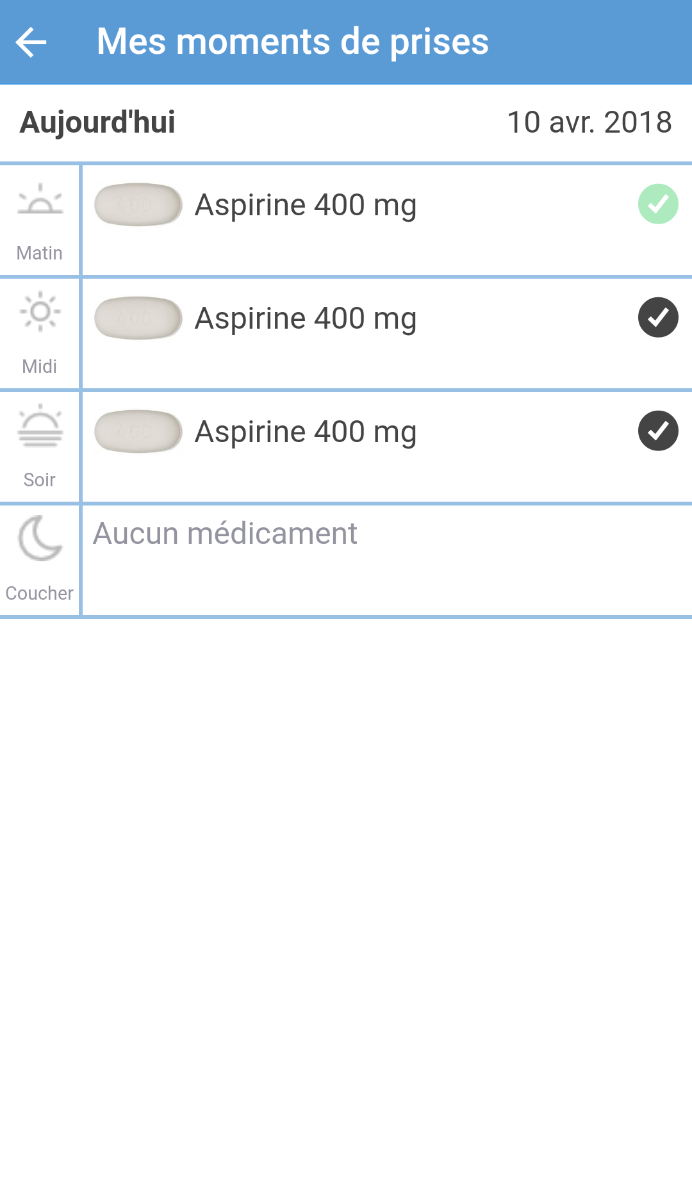Image resolution: width=692 pixels, height=1184 pixels.
Task: Tap the Aucun médicament bedtime row
Action: tap(226, 534)
